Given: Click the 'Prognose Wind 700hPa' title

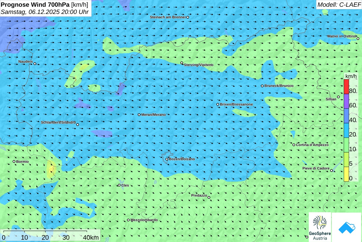Looking at the screenshot, I should (35, 5).
